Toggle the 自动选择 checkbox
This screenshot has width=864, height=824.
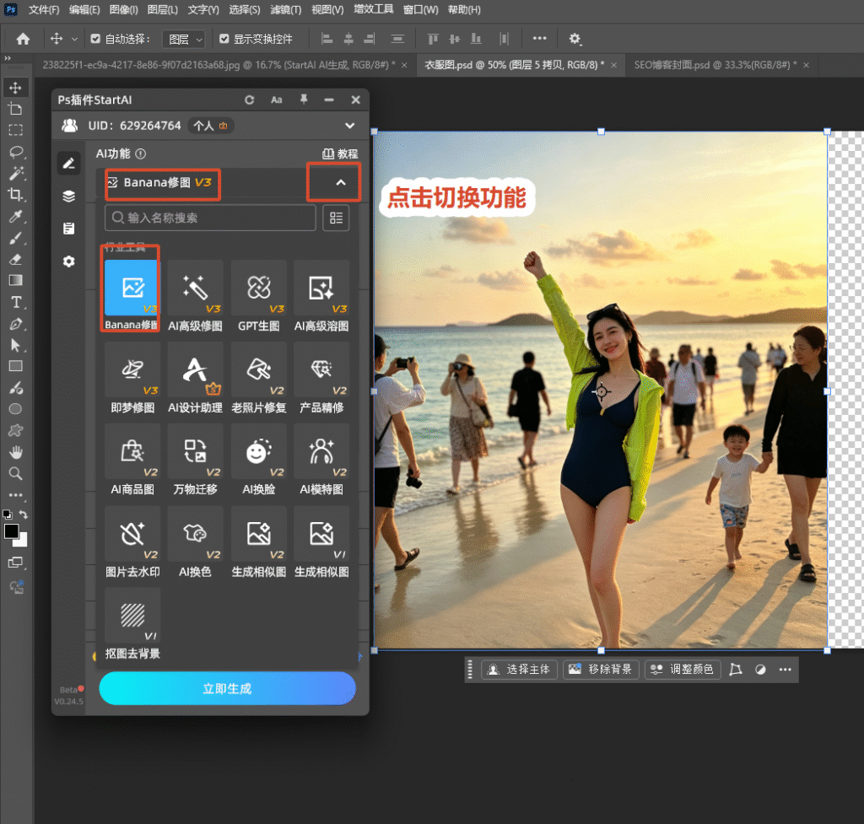95,39
